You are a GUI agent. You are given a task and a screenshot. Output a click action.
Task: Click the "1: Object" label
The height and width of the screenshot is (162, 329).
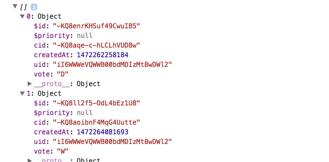[x=44, y=93]
